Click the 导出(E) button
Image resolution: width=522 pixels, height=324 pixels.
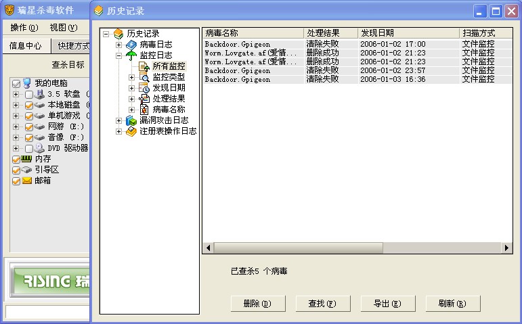click(387, 304)
